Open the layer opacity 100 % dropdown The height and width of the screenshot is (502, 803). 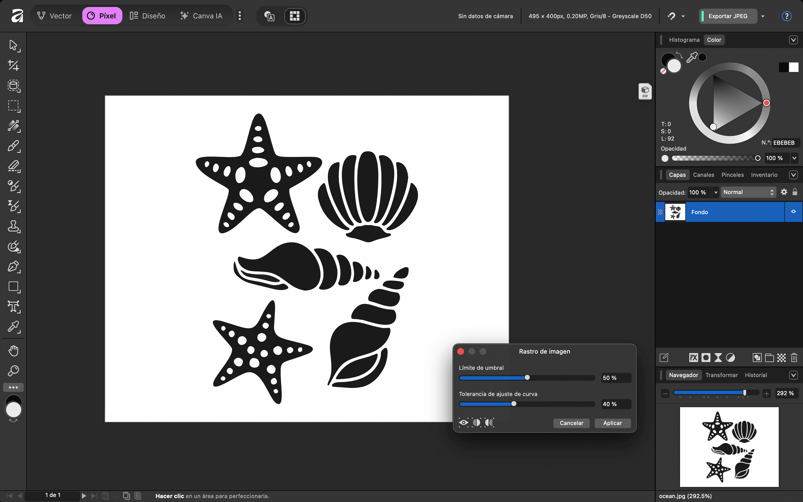tap(716, 192)
